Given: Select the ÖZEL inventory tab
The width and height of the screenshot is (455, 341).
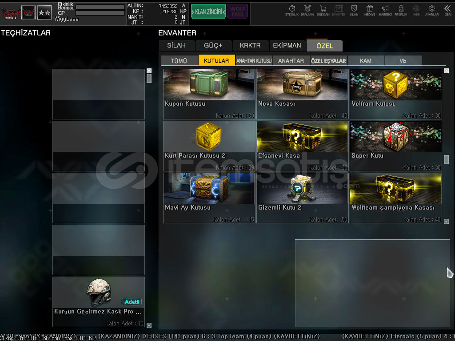Looking at the screenshot, I should tap(325, 46).
